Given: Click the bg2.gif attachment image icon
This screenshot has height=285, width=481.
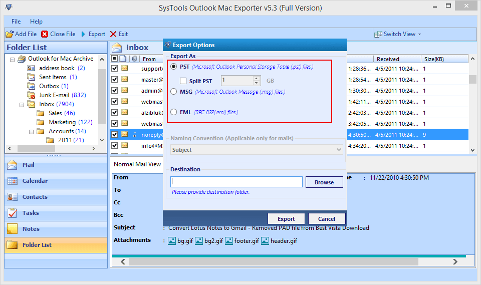Looking at the screenshot, I should click(x=199, y=241).
